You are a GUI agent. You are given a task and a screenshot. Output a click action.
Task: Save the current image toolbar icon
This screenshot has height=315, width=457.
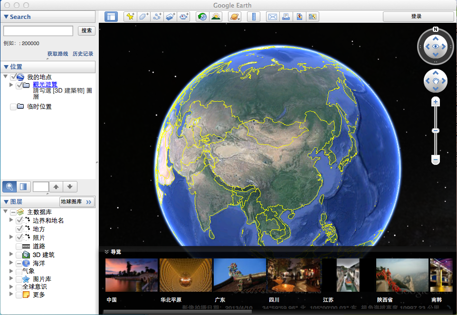coord(299,17)
